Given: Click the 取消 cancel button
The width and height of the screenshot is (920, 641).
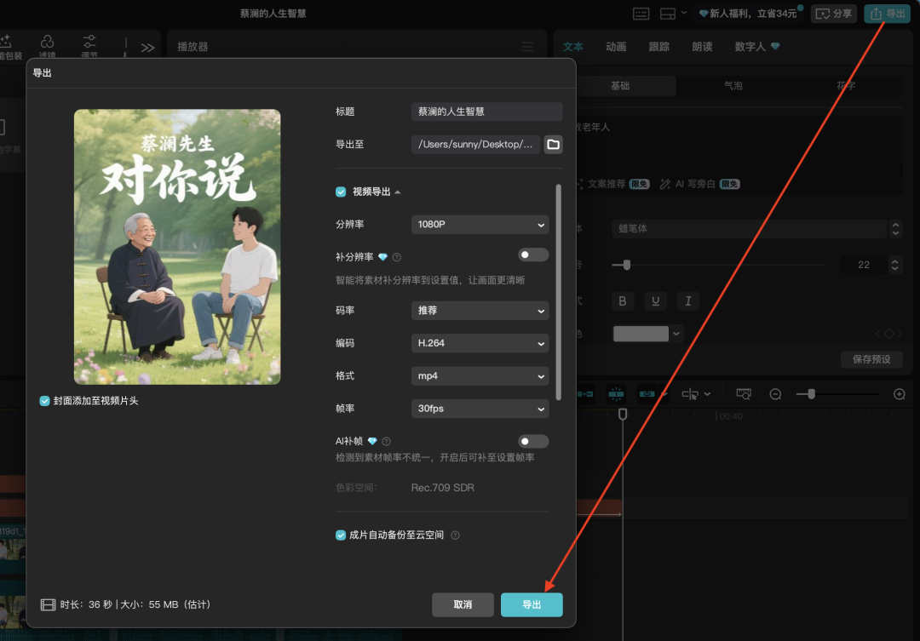Looking at the screenshot, I should [463, 604].
